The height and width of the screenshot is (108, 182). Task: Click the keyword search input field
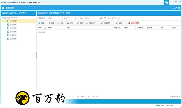click(x=89, y=18)
